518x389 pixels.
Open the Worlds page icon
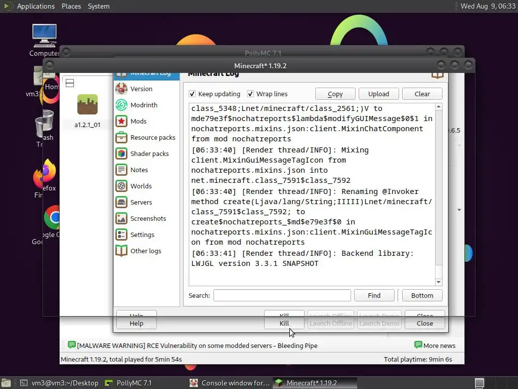[x=121, y=186]
